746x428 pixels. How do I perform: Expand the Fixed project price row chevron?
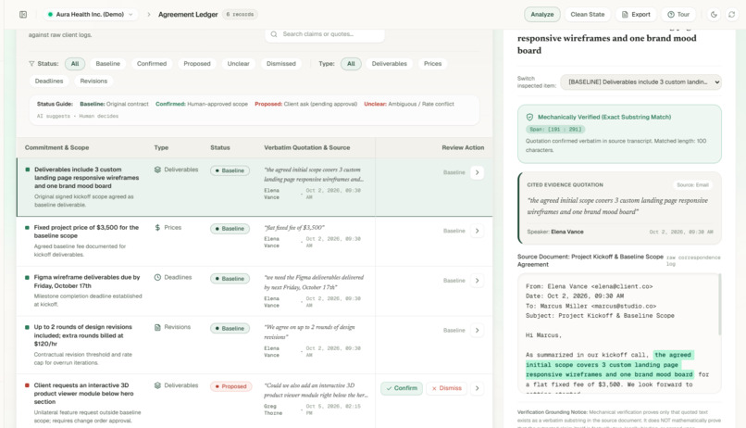[x=478, y=231]
